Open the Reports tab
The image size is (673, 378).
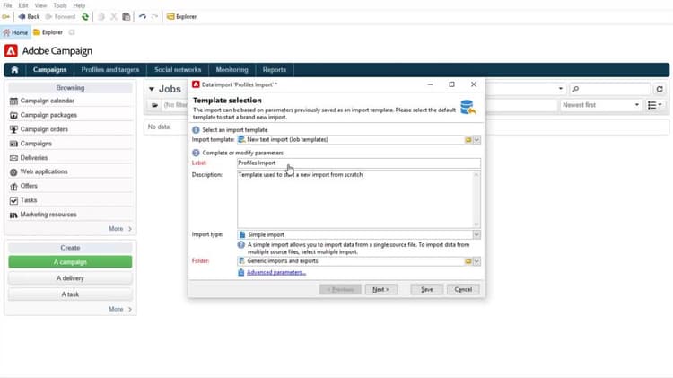[275, 70]
